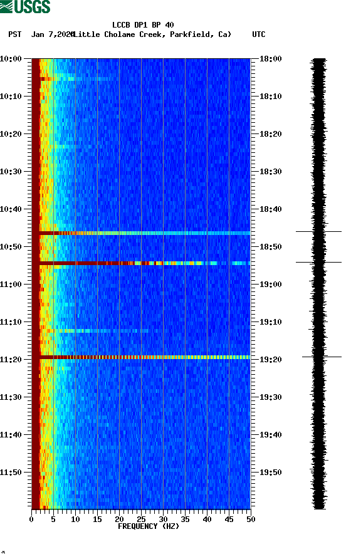This screenshot has height=559, width=346.
Task: Click the '15' frequency axis label
Action: pyautogui.click(x=97, y=520)
